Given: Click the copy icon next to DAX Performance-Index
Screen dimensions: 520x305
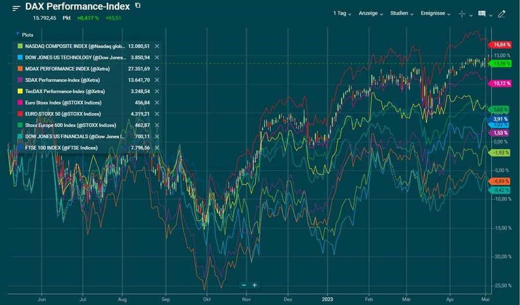Looking at the screenshot, I should (x=138, y=6).
